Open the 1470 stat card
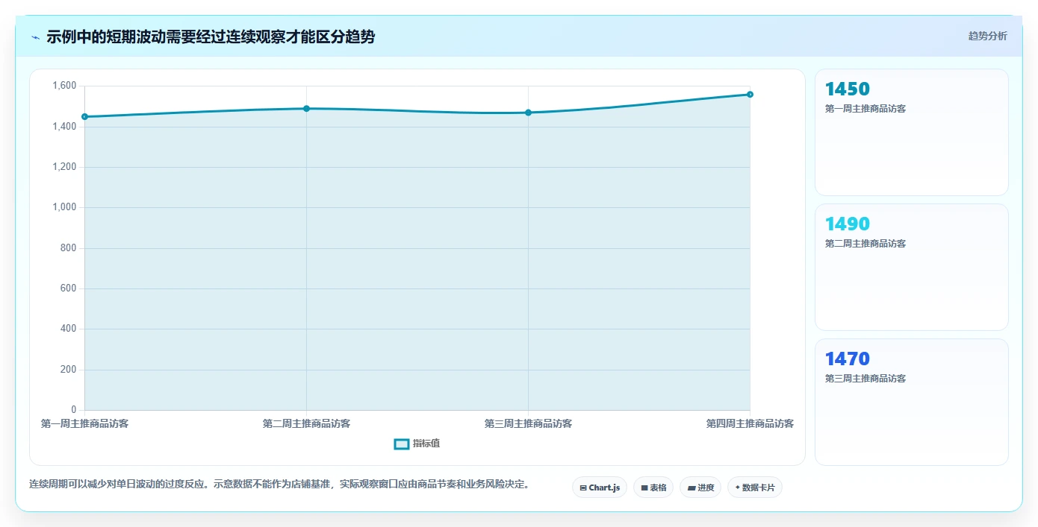The width and height of the screenshot is (1038, 527). click(912, 403)
